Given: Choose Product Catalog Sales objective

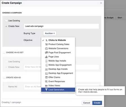Looking at the screenshot, I should pos(58,44).
